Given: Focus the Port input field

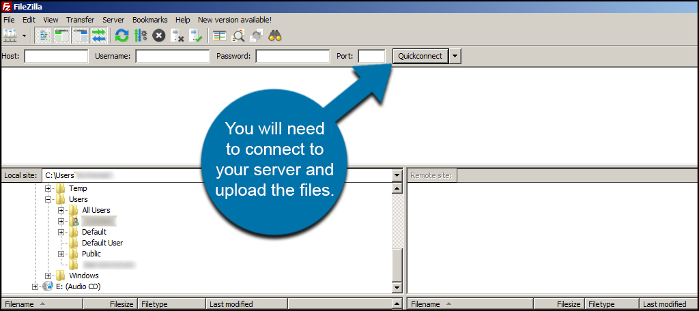Looking at the screenshot, I should pos(371,56).
